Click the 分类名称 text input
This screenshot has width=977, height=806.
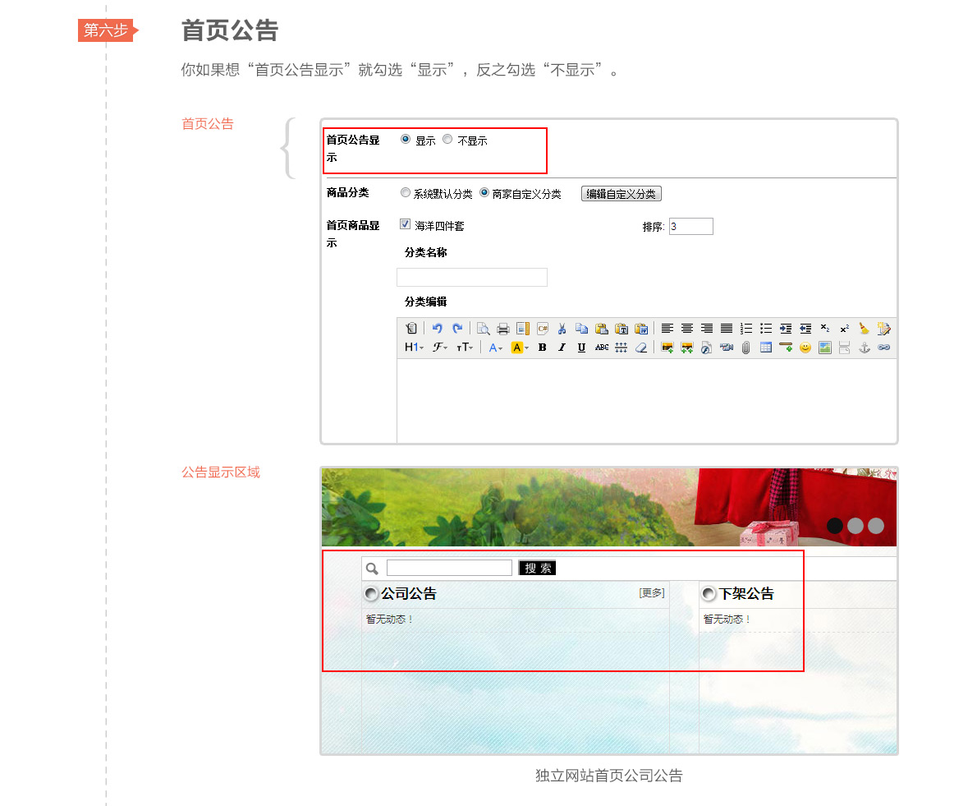pyautogui.click(x=472, y=278)
